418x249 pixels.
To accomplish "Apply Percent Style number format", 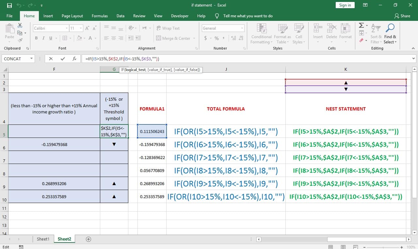I will 217,38.
